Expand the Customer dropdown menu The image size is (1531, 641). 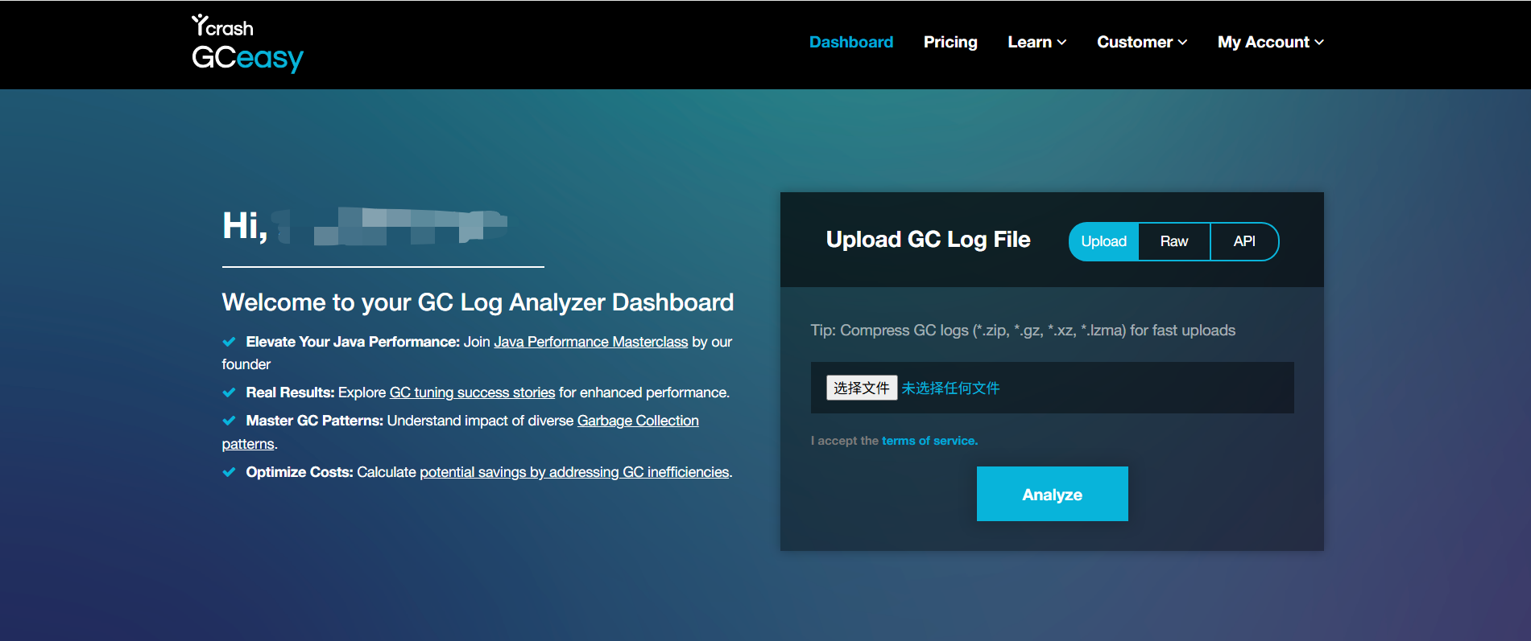point(1142,42)
